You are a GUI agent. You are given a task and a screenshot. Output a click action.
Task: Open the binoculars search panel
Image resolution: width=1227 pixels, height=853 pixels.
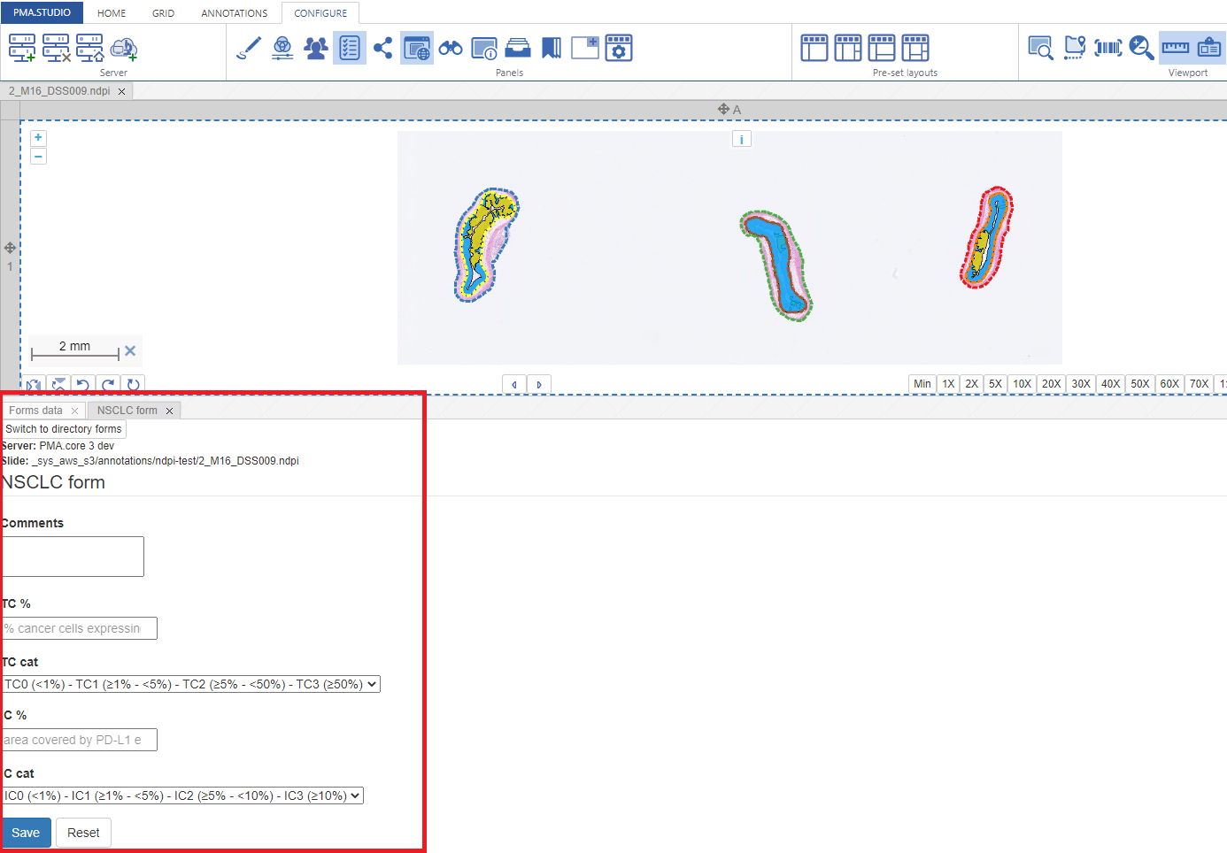(x=451, y=48)
